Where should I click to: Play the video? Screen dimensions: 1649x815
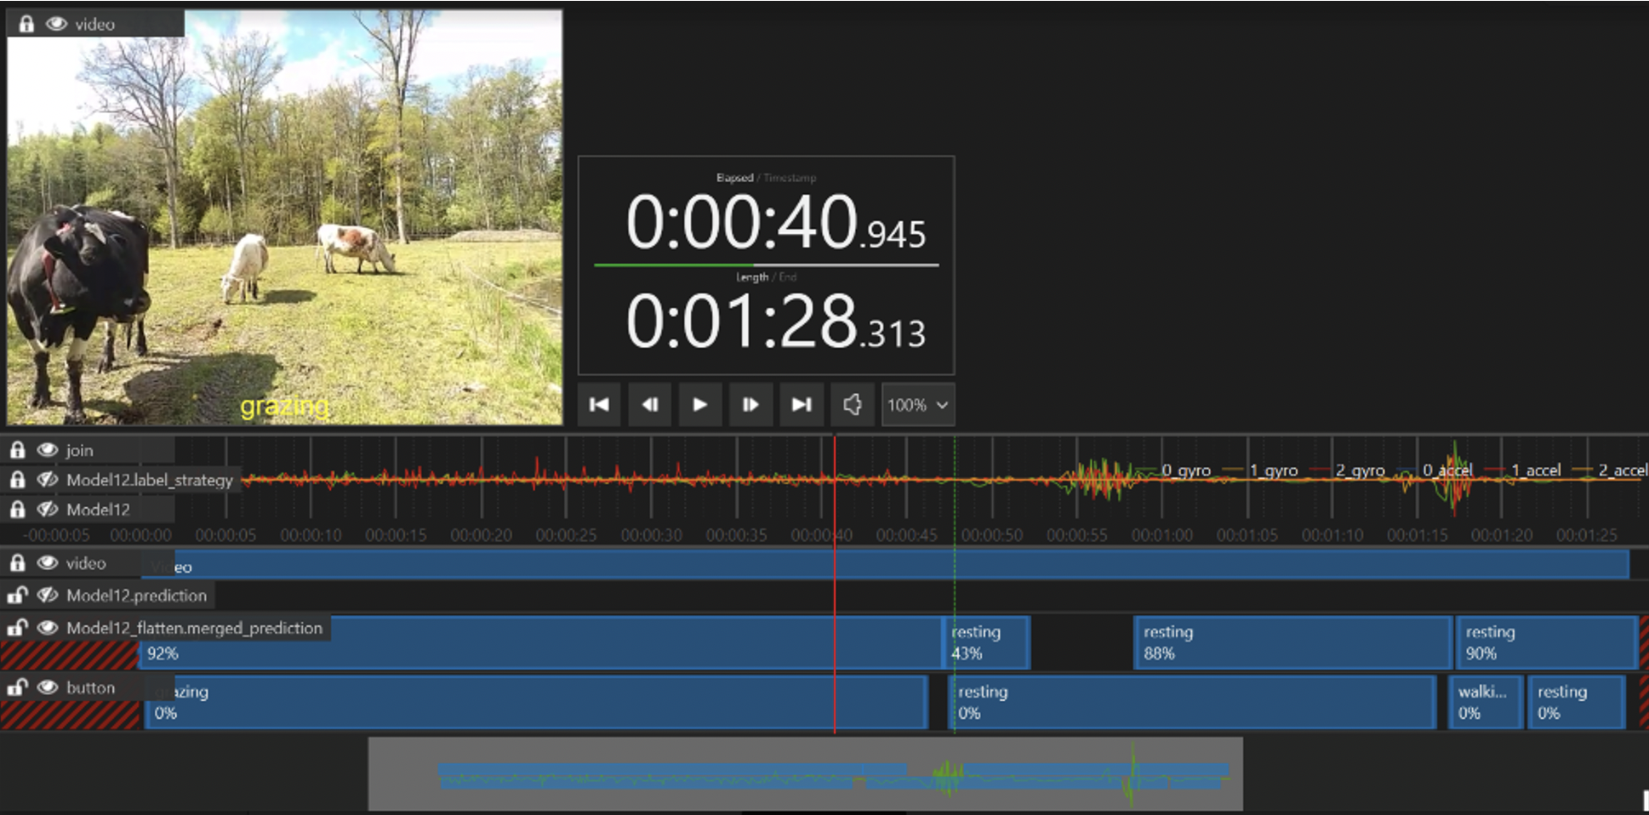pos(699,405)
